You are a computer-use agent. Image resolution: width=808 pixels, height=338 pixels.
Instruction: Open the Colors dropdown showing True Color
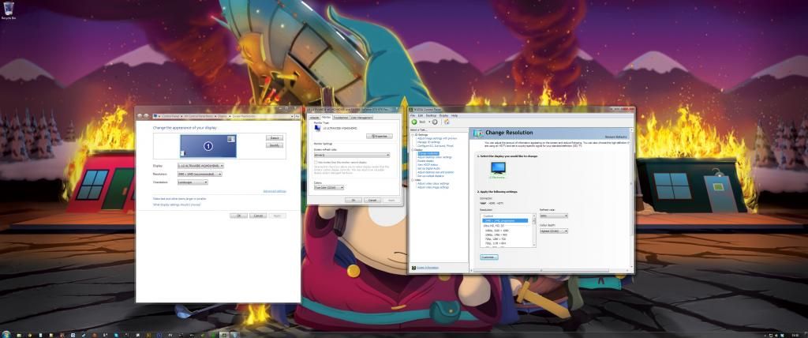[329, 188]
